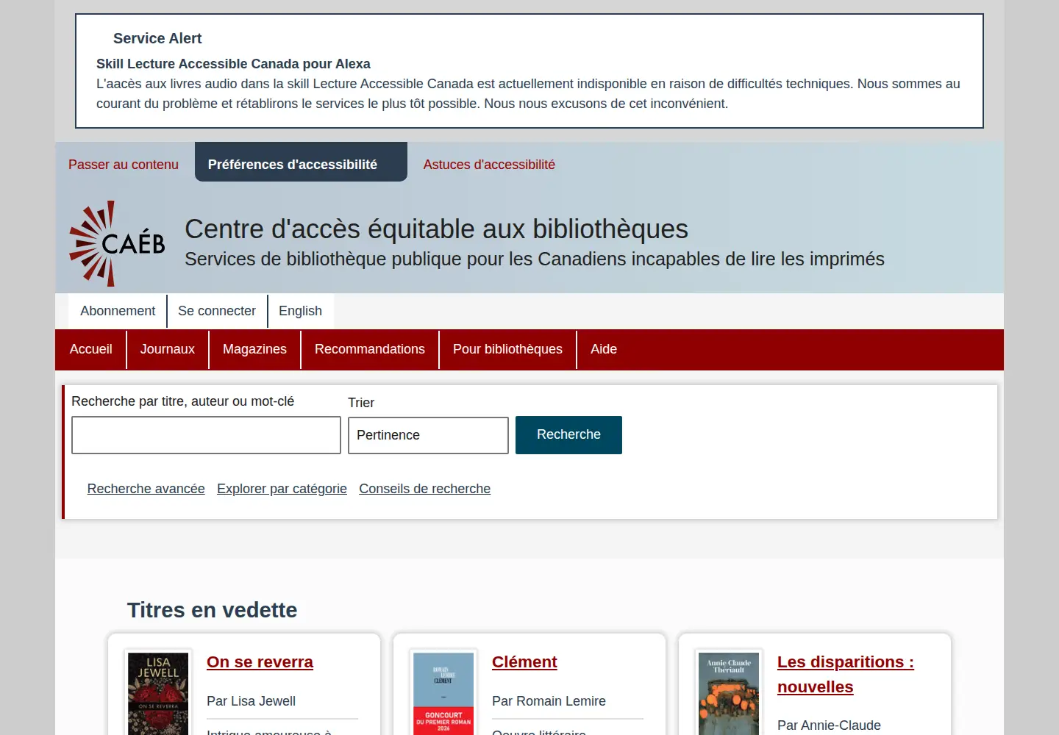This screenshot has width=1059, height=735.
Task: Click the CAÉB logo
Action: click(x=117, y=243)
